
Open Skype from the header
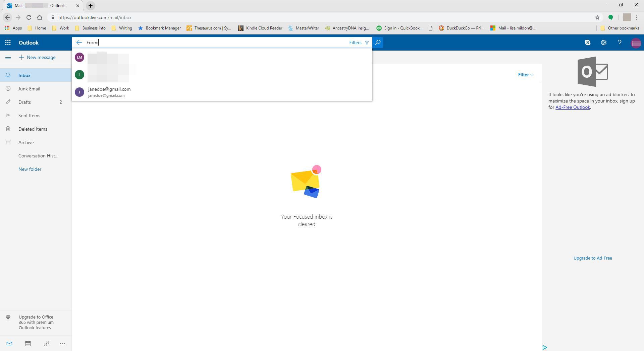click(x=587, y=43)
